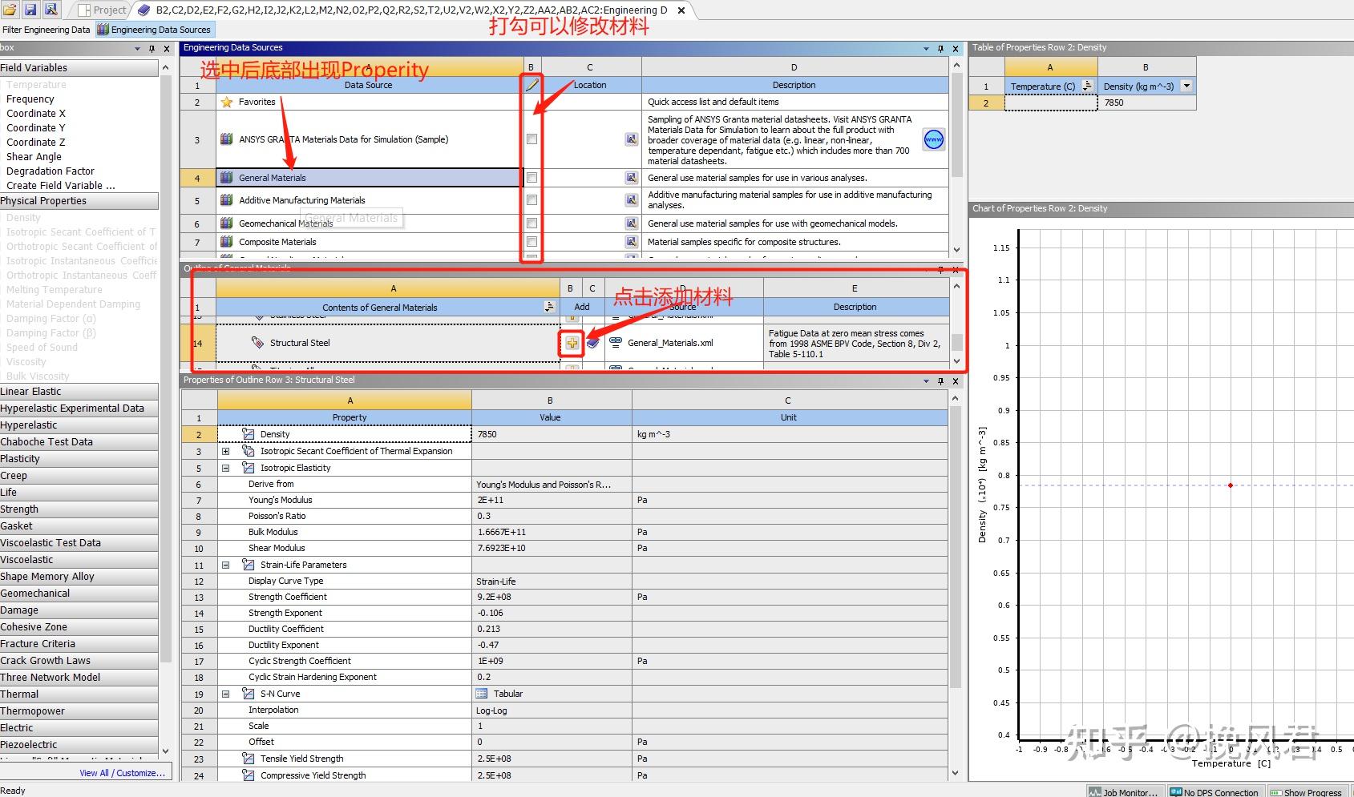Open the Density (kg m^-3) unit dropdown

pyautogui.click(x=1186, y=86)
